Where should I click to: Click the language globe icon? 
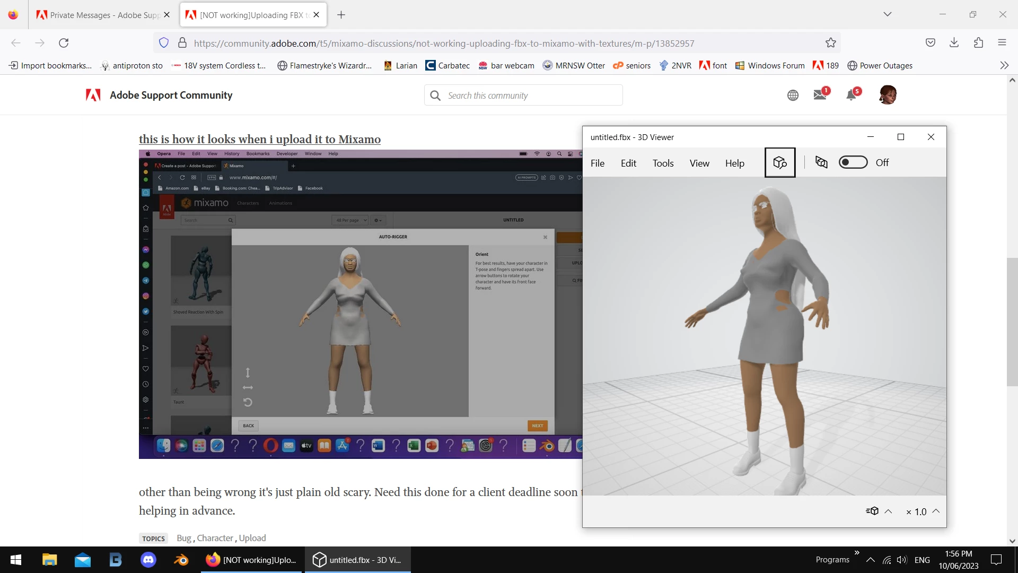click(793, 95)
